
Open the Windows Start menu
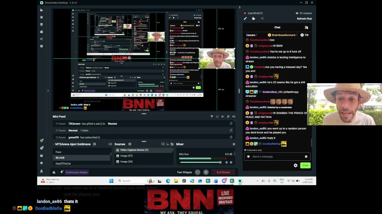[111, 181]
